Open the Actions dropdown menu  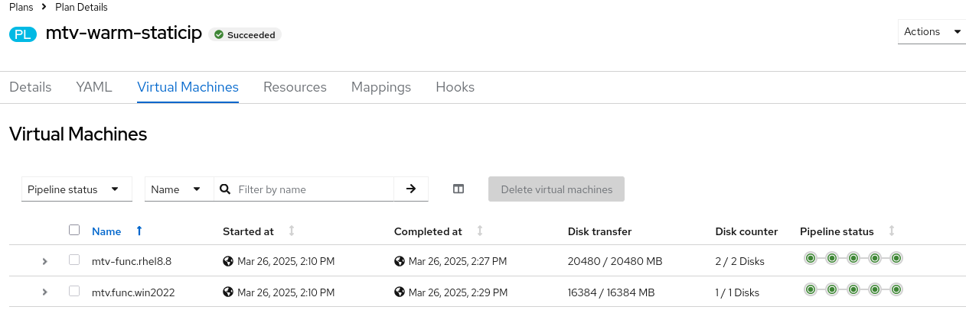931,32
